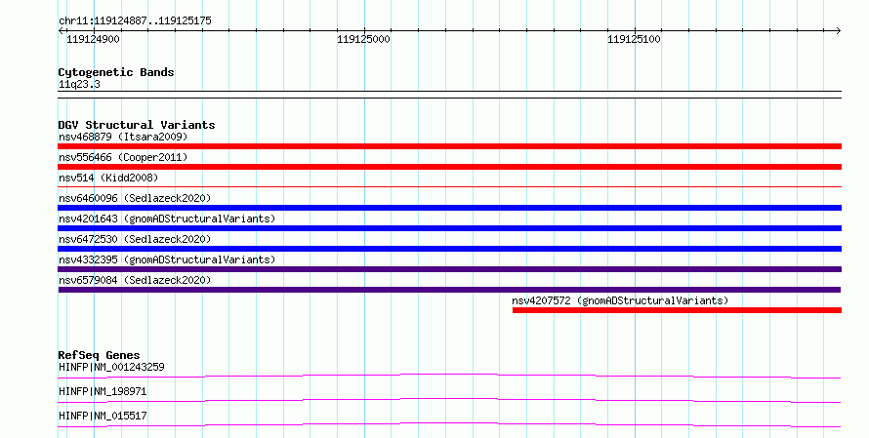Select the blue bar under nsv6460096

coord(449,208)
